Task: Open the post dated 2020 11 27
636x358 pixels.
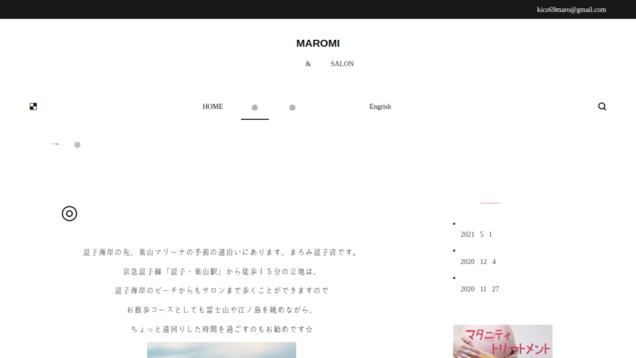Action: (x=479, y=289)
